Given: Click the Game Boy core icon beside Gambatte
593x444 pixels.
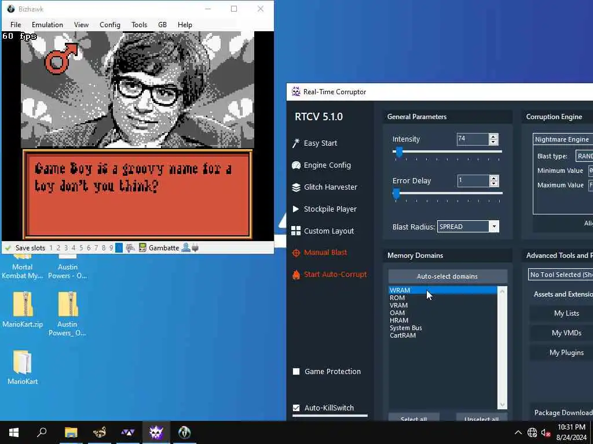Looking at the screenshot, I should 142,248.
